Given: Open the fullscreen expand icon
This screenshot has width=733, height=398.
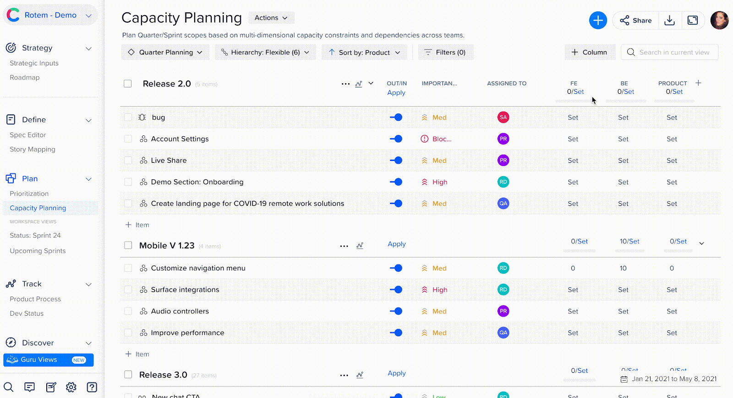Looking at the screenshot, I should click(693, 20).
